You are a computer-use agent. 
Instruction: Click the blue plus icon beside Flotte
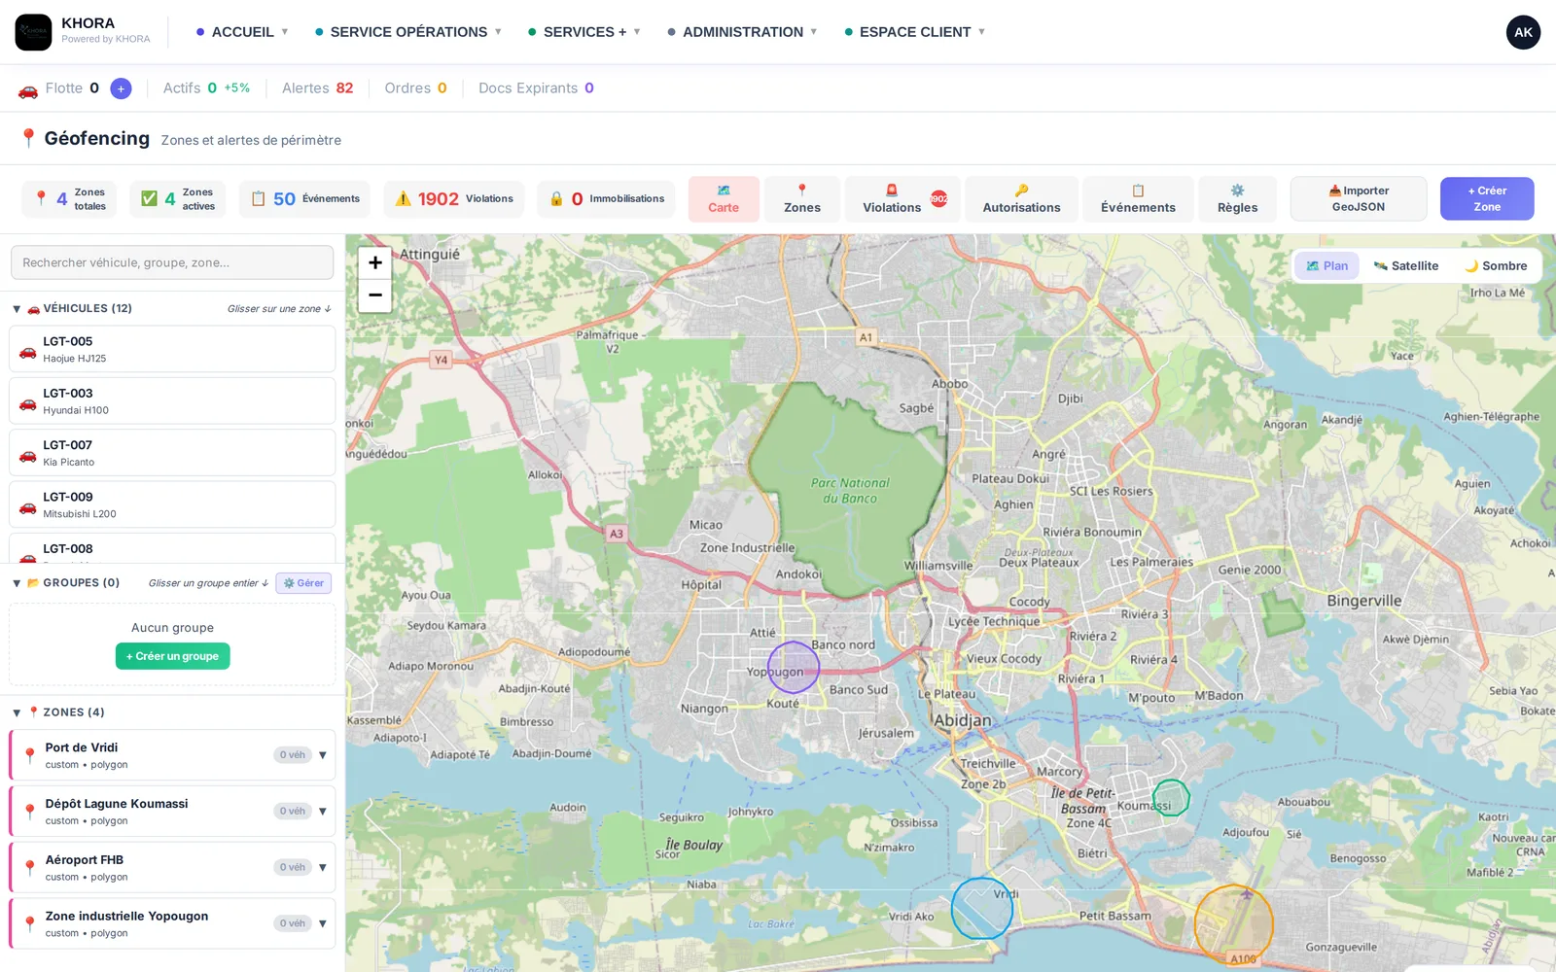[121, 88]
